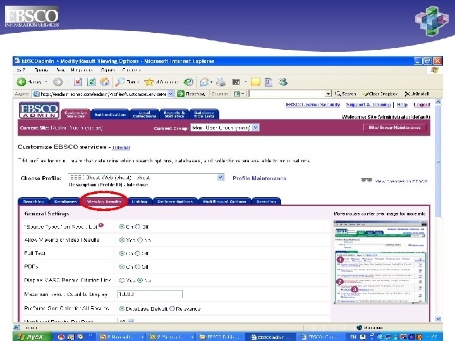Screen dimensions: 455x341
Task: Switch to the Linking tab
Action: click(x=139, y=201)
